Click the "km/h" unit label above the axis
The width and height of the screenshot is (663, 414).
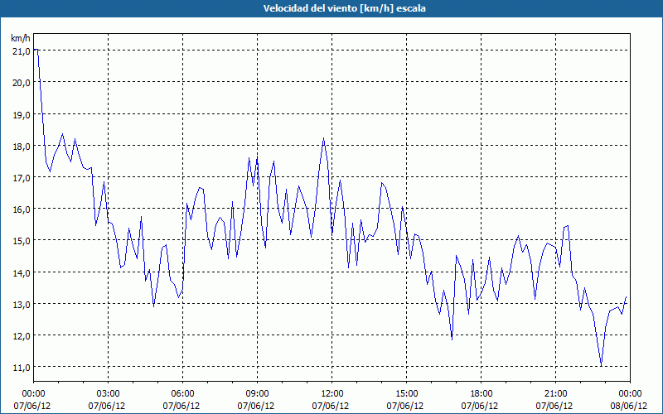point(21,39)
